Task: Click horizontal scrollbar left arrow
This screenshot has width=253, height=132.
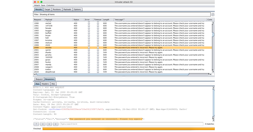Action: [34, 74]
